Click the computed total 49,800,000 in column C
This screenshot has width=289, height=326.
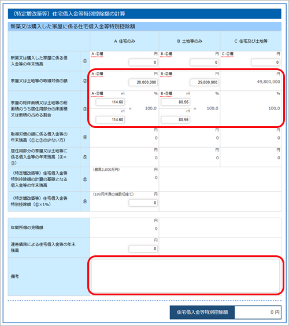coord(268,82)
